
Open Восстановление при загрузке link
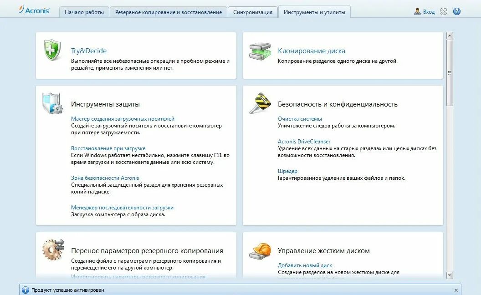click(x=108, y=148)
